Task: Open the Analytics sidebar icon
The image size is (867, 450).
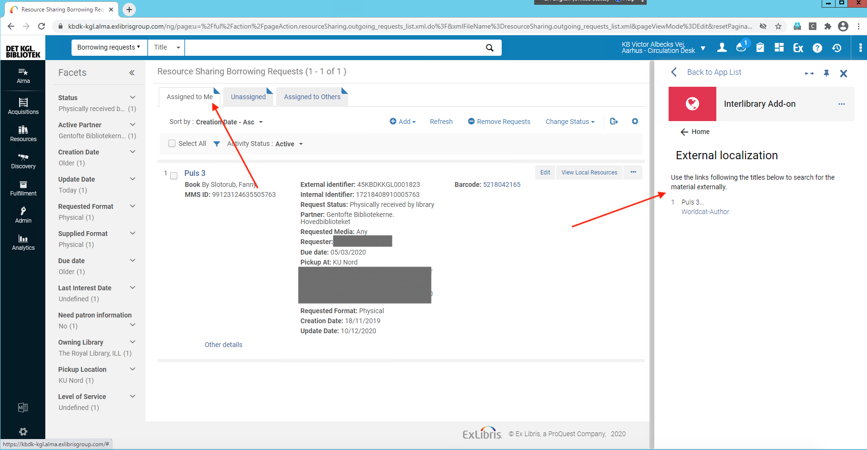Action: point(23,241)
